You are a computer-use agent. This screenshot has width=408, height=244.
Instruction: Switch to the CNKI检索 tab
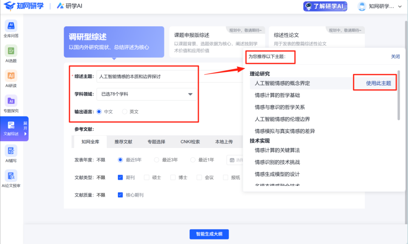click(x=190, y=142)
